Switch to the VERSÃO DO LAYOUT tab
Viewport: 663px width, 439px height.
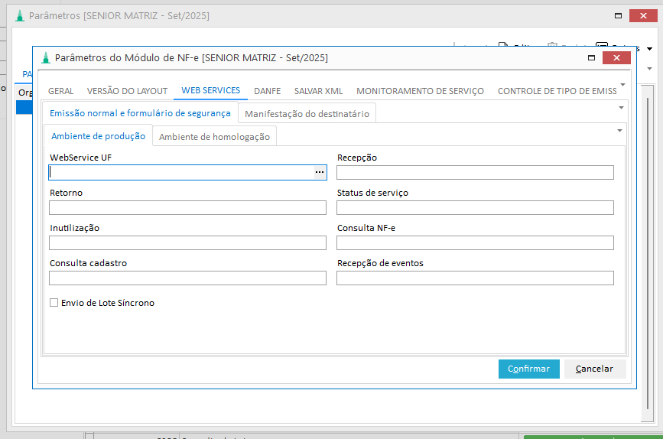[x=127, y=91]
